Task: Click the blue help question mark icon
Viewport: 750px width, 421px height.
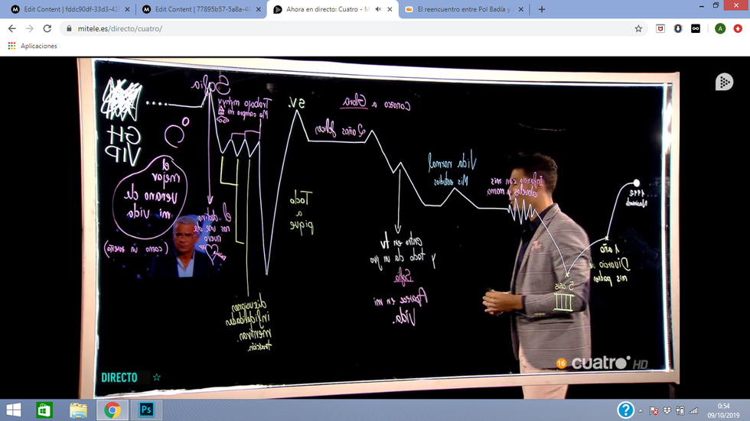Action: [x=625, y=410]
